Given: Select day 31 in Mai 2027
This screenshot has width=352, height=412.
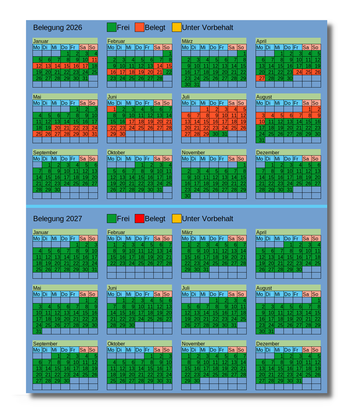Looking at the screenshot, I should pos(37,331).
